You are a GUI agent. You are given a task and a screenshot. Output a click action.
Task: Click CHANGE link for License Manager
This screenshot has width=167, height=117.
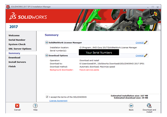point(140,43)
